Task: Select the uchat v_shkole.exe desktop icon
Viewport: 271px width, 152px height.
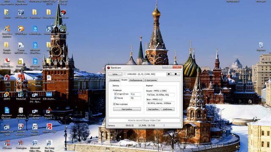Action: pos(21,113)
